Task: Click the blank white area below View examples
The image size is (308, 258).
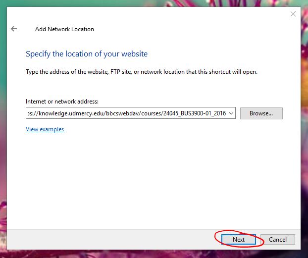Action: [149, 178]
